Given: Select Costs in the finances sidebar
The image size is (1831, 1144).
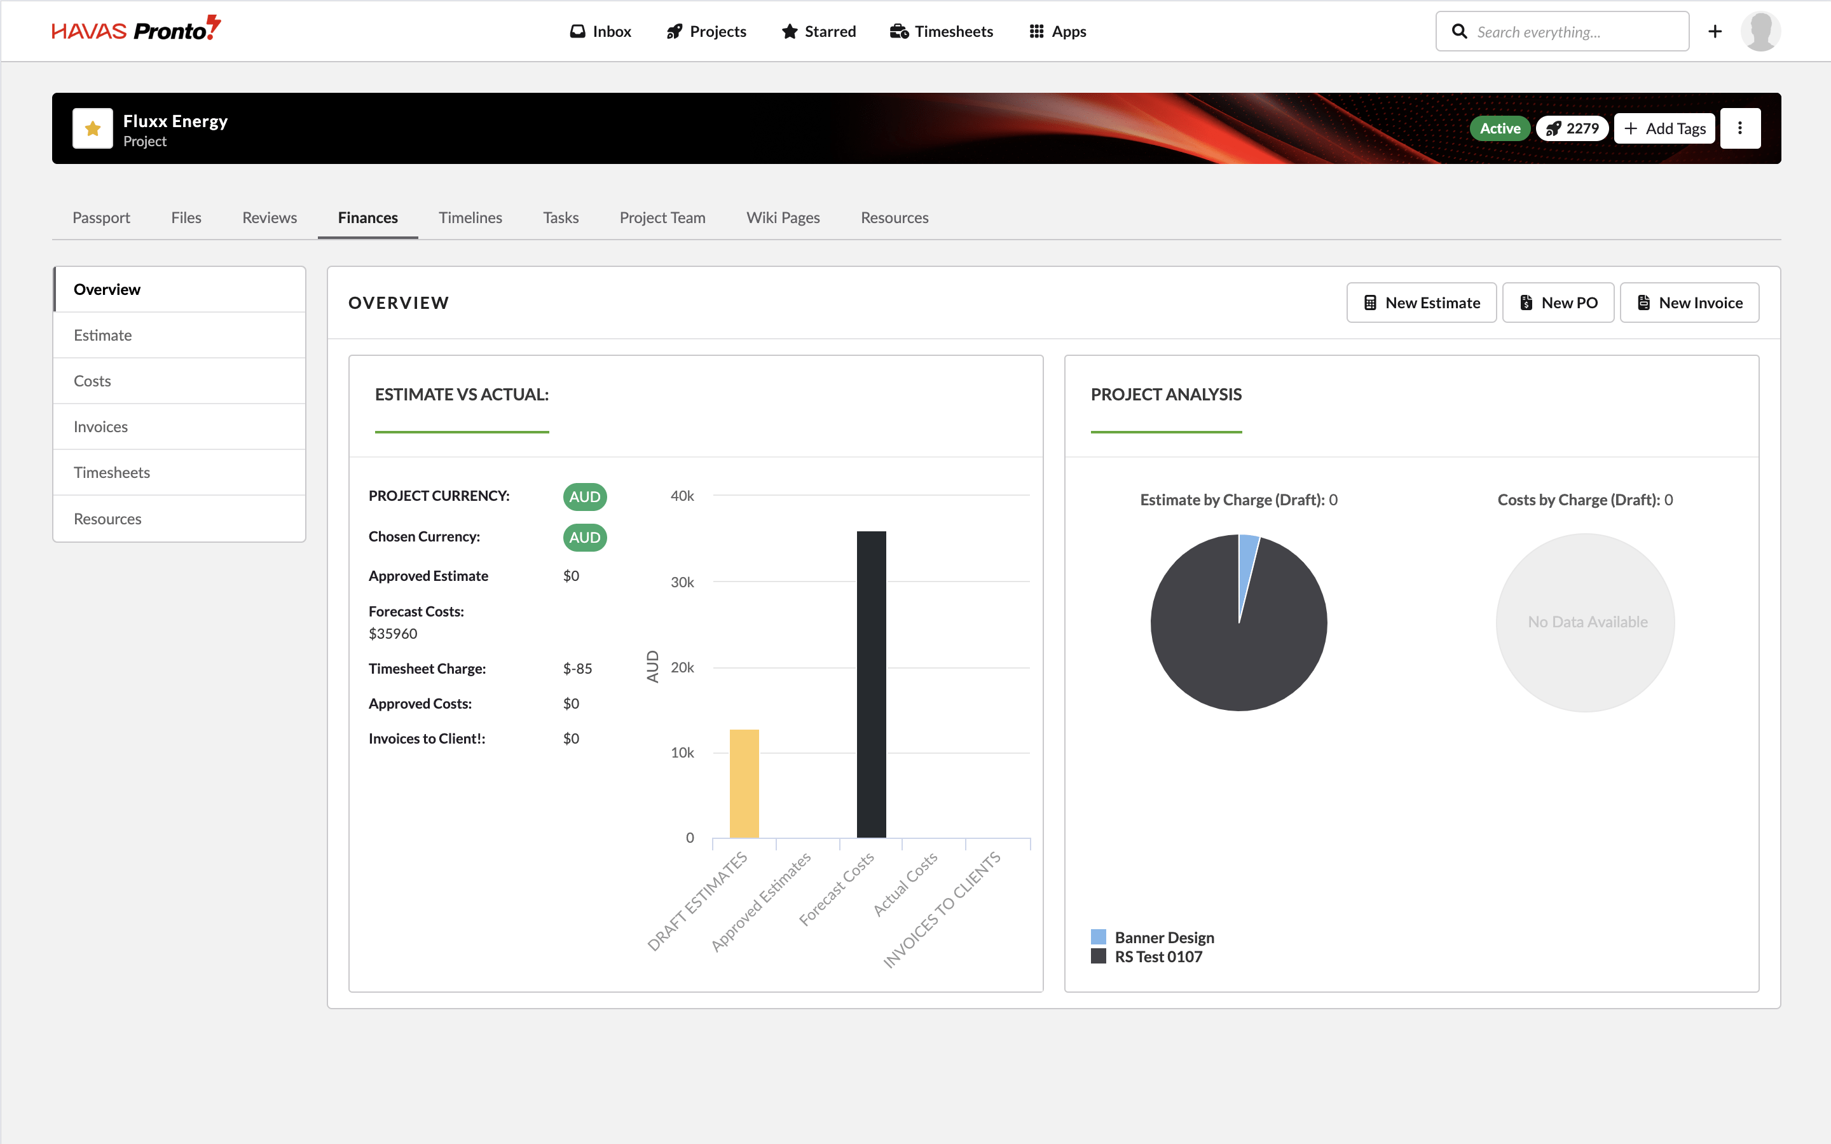Looking at the screenshot, I should point(179,381).
